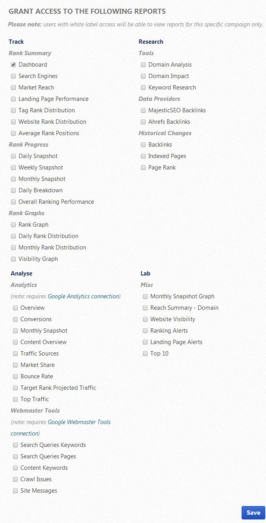The width and height of the screenshot is (266, 523).
Task: Enable the Weekly Snapshot checkbox
Action: (x=13, y=168)
